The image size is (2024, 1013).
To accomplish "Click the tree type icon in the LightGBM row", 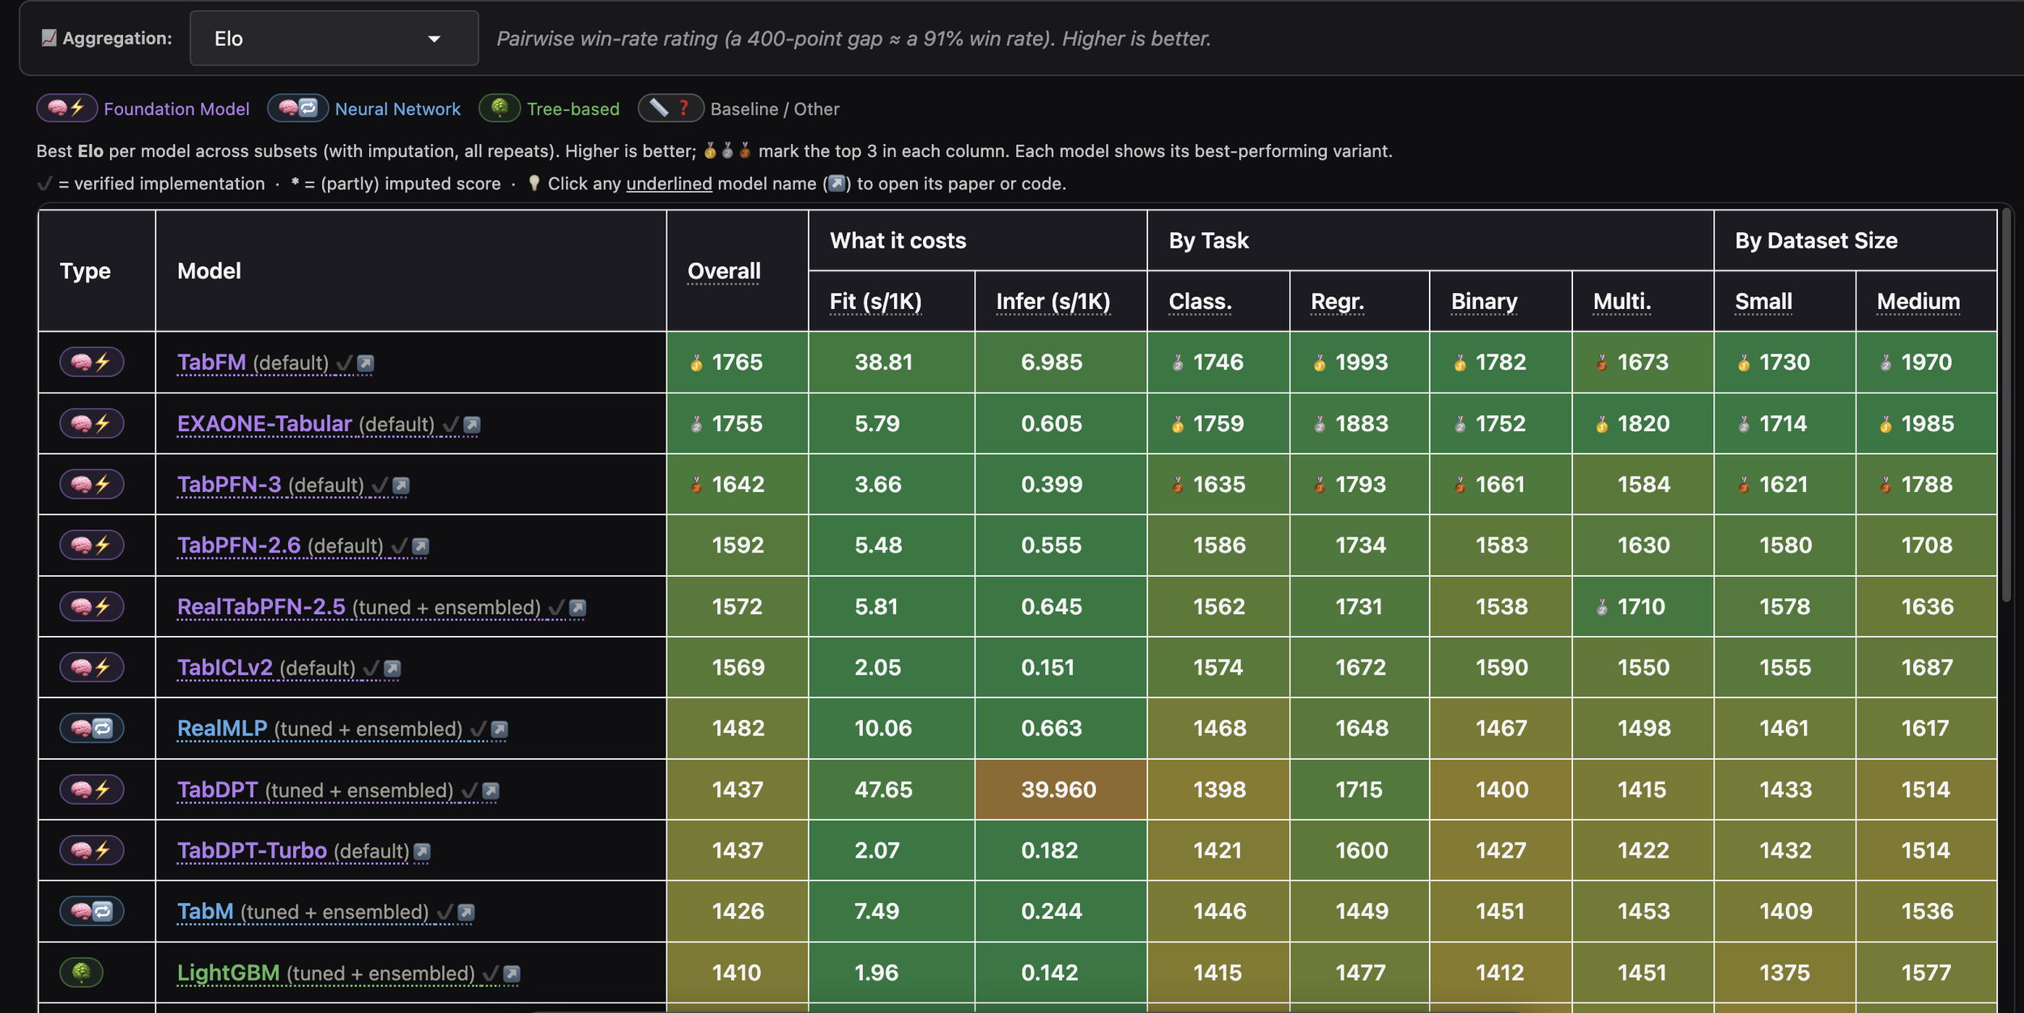I will pos(82,972).
